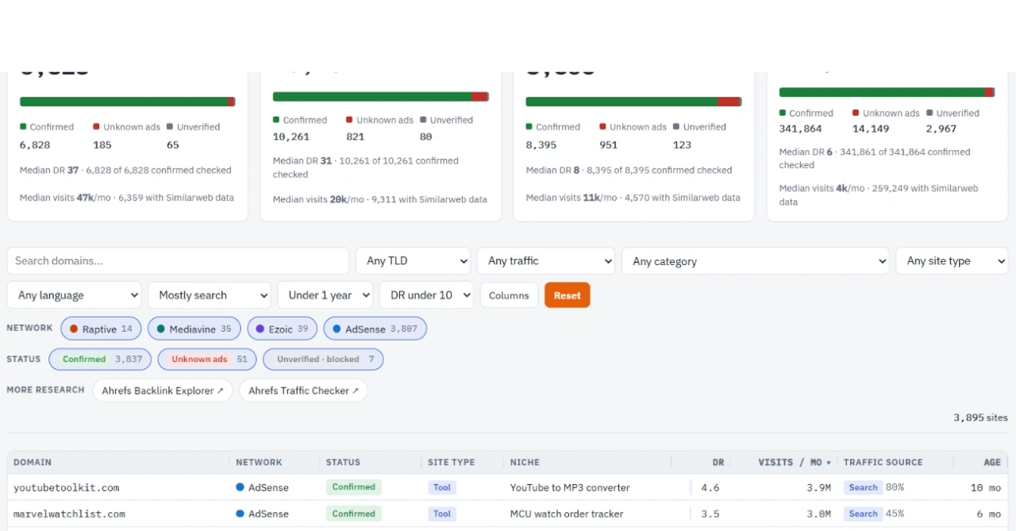The height and width of the screenshot is (531, 1016).
Task: Click the Tool tag in marvelwatchlist.com row
Action: 442,514
